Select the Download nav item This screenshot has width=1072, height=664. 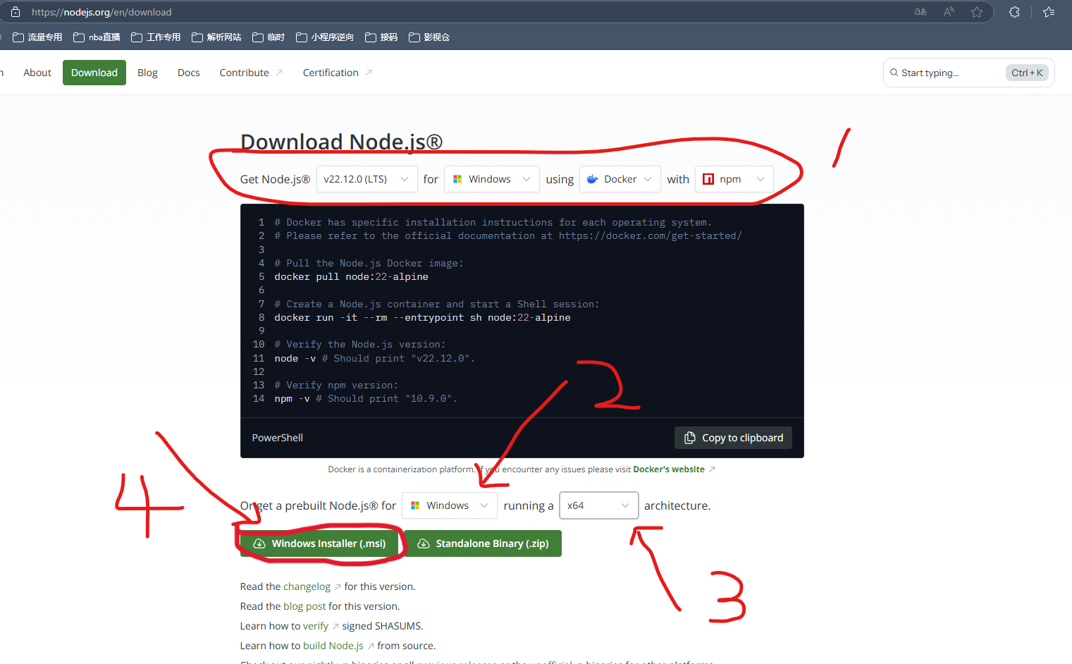[x=94, y=73]
